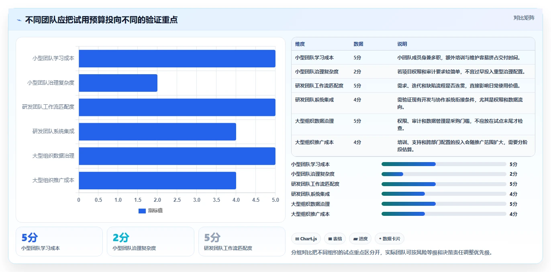Toggle the 指标值 legend swatch
The image size is (551, 272).
pyautogui.click(x=142, y=211)
